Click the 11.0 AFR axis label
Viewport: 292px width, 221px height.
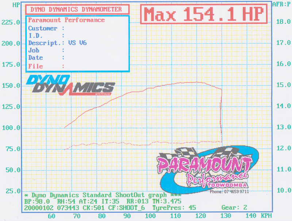[284, 169]
